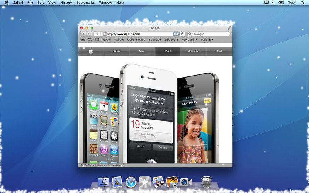
Task: Open the Google Maps bookmark link
Action: (x=136, y=40)
